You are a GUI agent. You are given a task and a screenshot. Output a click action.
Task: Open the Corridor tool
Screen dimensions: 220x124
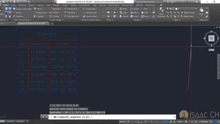(54, 16)
